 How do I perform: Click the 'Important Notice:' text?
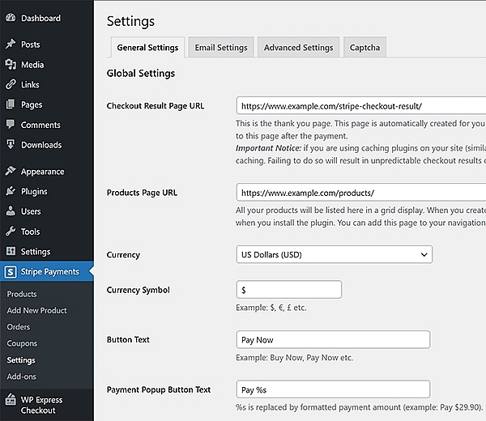[x=268, y=148]
